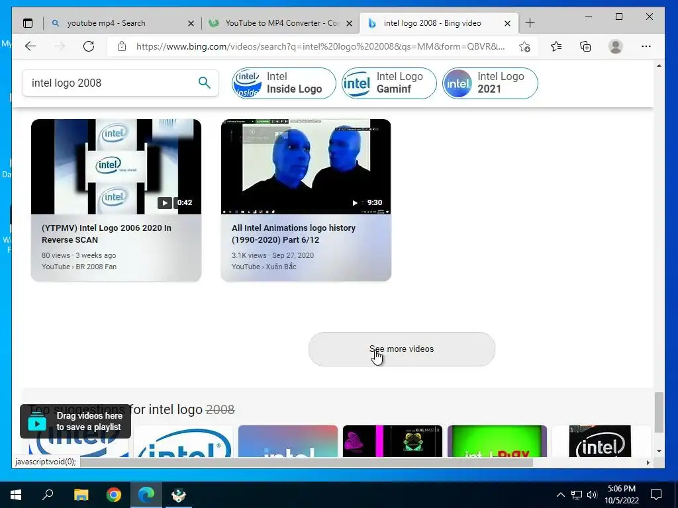Select the Intel Logo Gaminf suggestion
The width and height of the screenshot is (678, 508).
[x=389, y=83]
